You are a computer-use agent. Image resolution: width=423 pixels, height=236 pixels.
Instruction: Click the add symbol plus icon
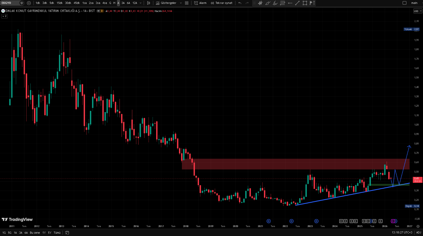tap(29, 3)
